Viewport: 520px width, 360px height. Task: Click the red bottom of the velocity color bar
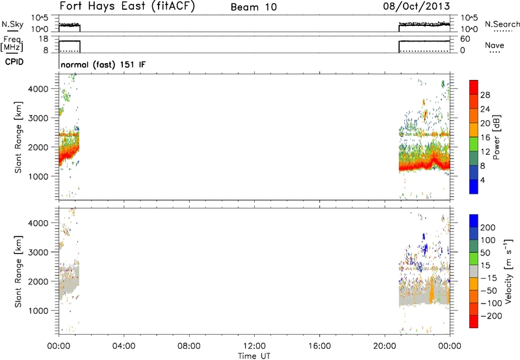474,322
